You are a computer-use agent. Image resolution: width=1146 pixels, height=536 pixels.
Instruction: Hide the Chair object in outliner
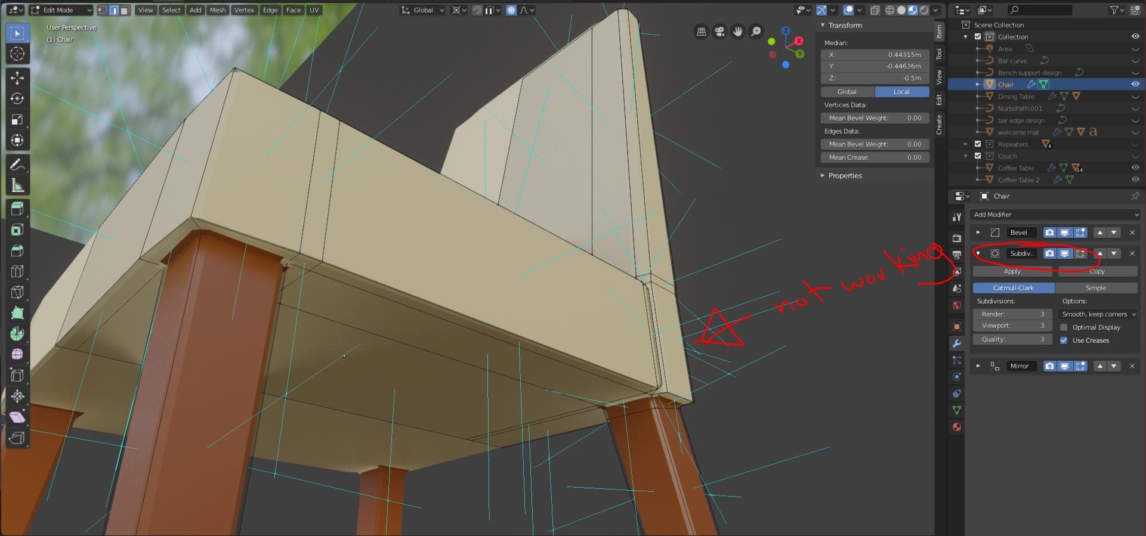click(x=1135, y=84)
